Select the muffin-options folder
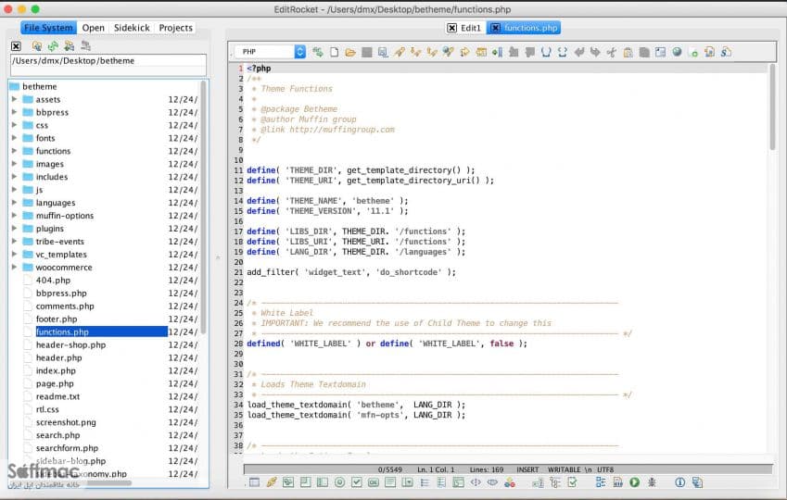This screenshot has width=787, height=500. (x=65, y=216)
